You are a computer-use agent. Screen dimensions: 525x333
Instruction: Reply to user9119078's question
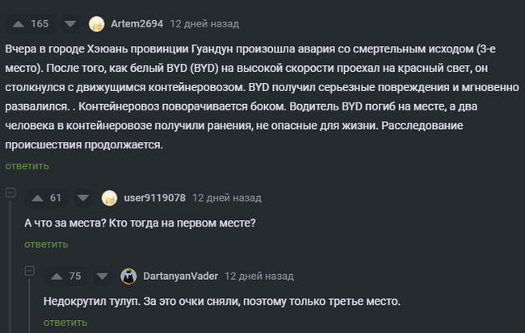[x=46, y=244]
